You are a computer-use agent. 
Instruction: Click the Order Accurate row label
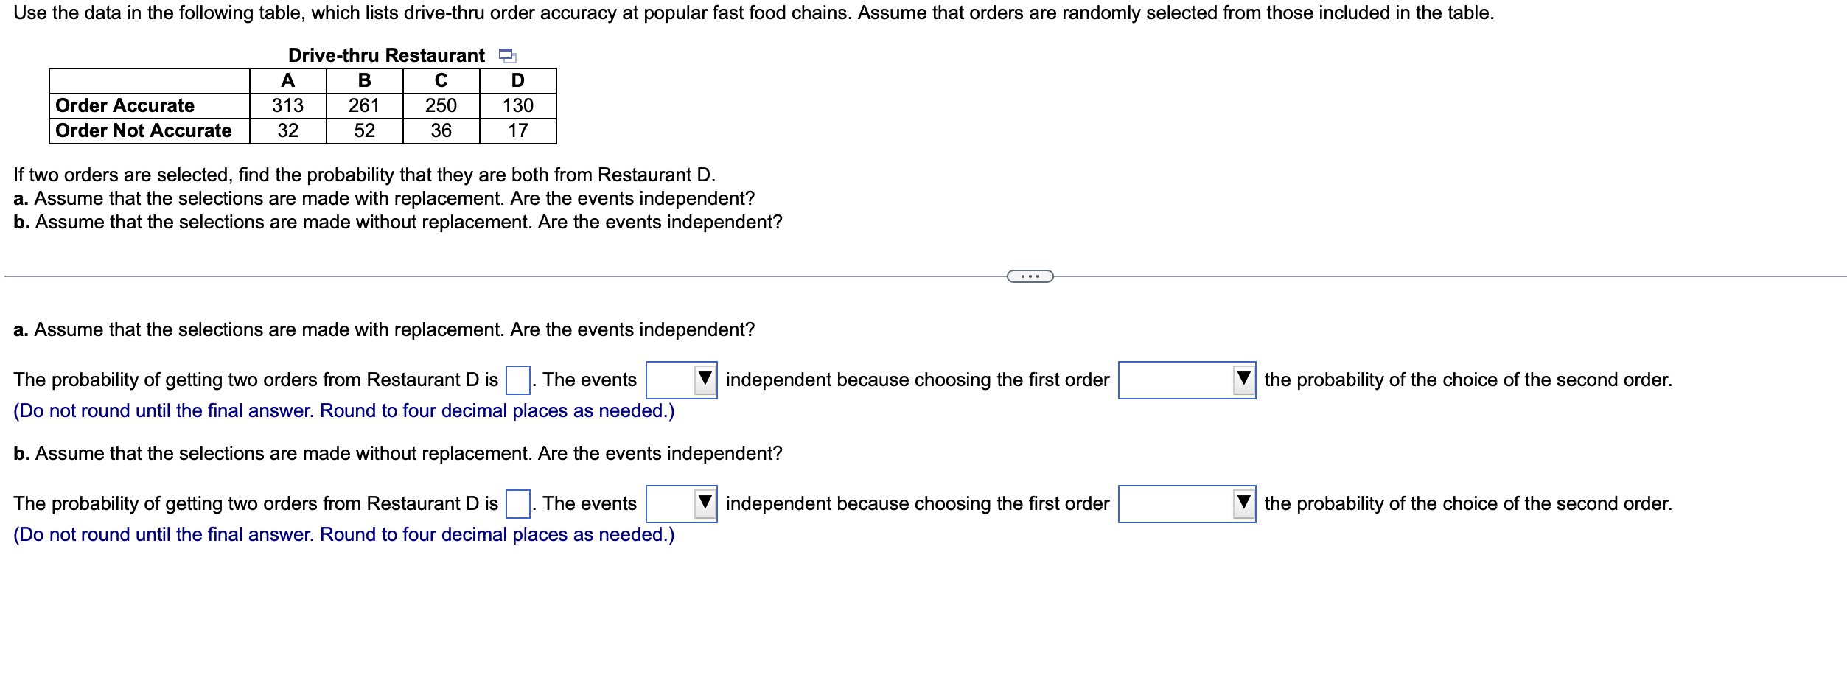(125, 105)
